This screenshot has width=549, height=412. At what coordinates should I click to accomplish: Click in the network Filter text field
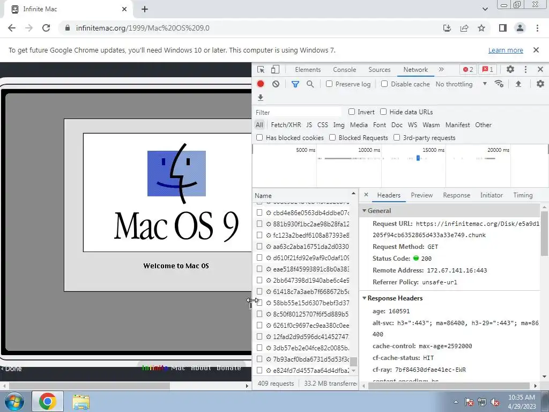tap(298, 112)
